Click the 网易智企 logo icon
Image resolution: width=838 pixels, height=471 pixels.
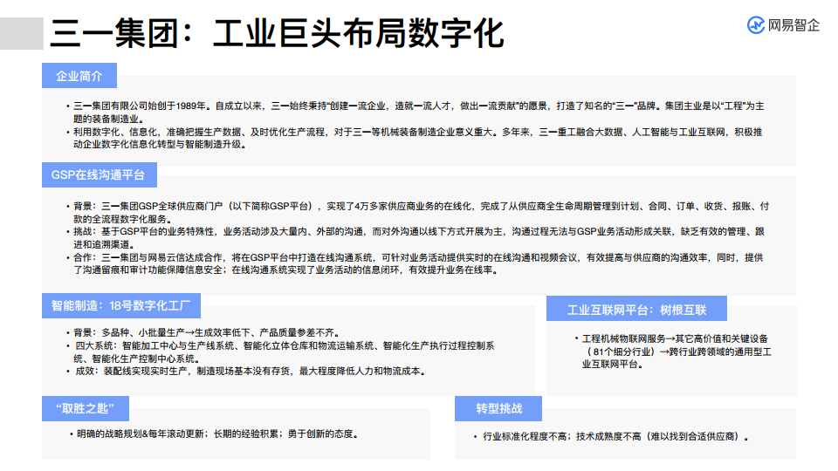click(x=756, y=24)
